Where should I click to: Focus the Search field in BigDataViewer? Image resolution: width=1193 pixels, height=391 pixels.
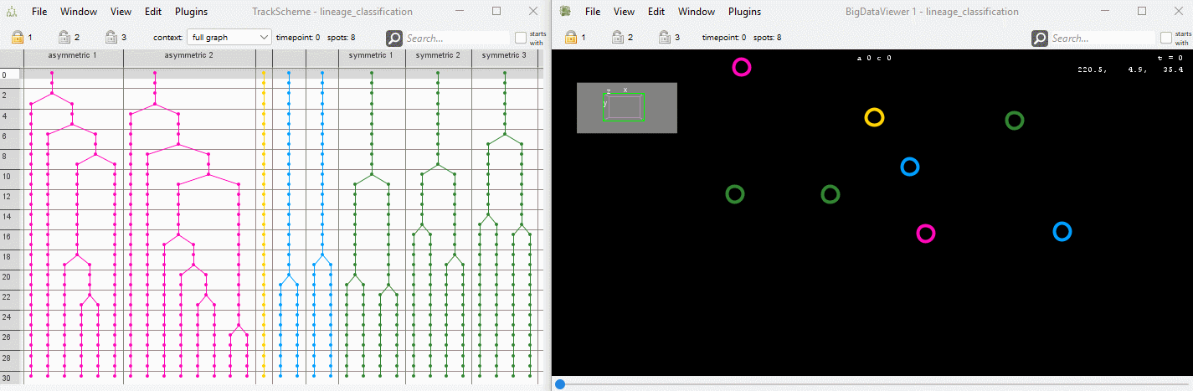1103,38
